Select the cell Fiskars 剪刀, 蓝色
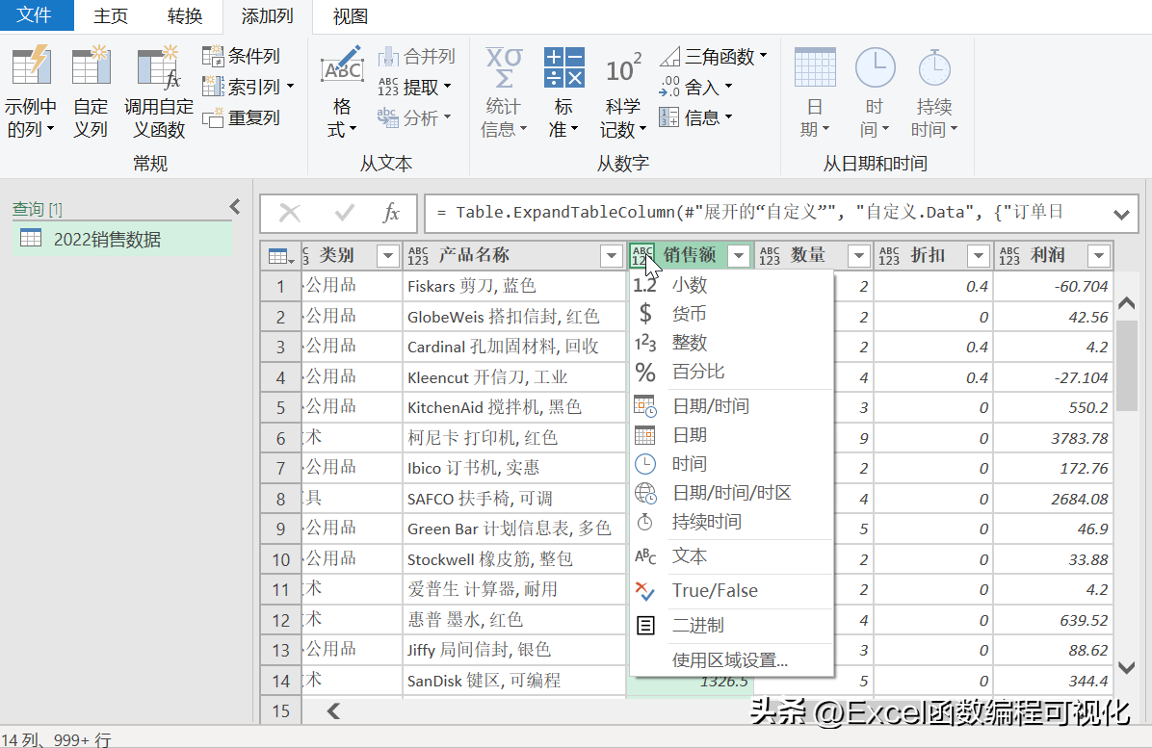 pos(513,286)
